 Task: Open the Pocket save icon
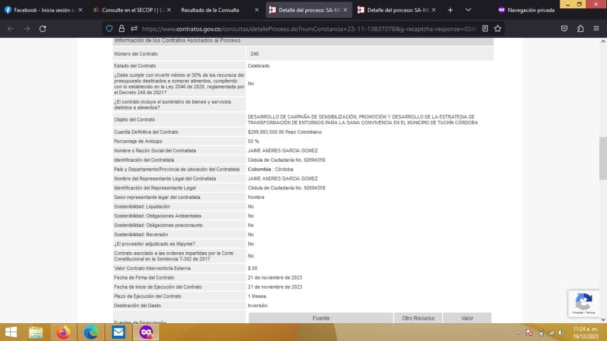tap(564, 28)
